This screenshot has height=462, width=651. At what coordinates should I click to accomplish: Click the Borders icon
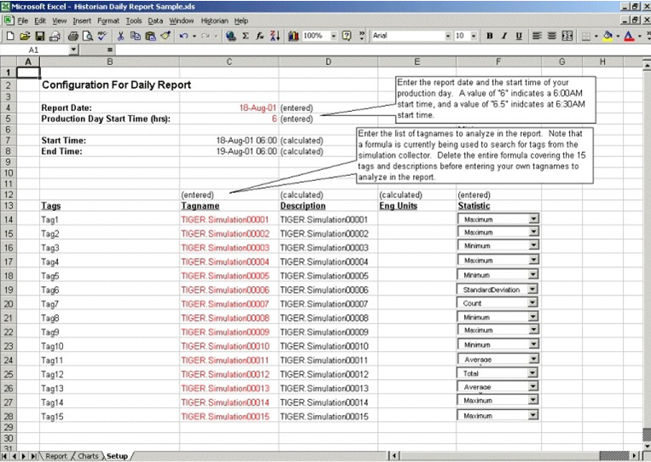coord(586,36)
